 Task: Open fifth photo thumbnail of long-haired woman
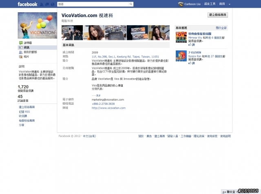tap(159, 33)
